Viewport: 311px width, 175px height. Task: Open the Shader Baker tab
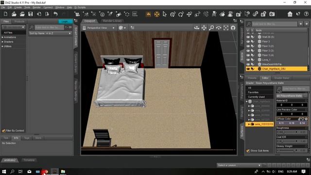(x=282, y=78)
